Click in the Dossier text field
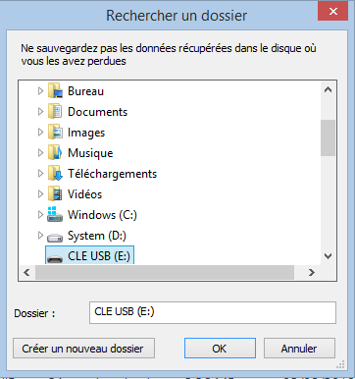This screenshot has height=379, width=355. pyautogui.click(x=213, y=312)
